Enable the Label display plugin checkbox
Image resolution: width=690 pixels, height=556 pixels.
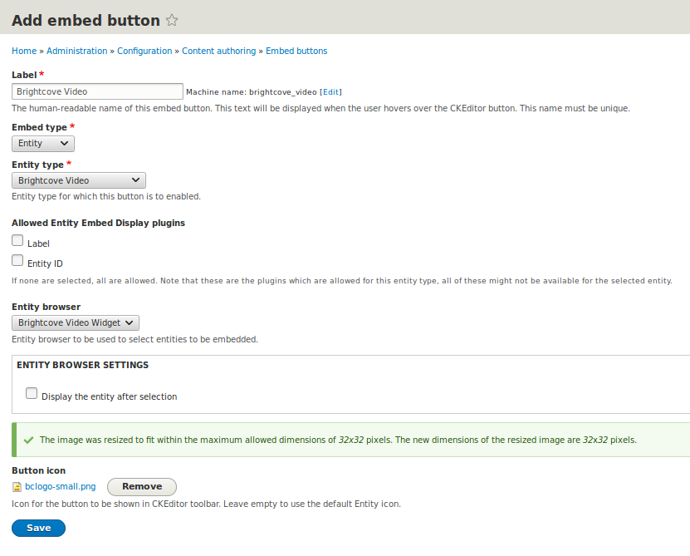pos(17,240)
